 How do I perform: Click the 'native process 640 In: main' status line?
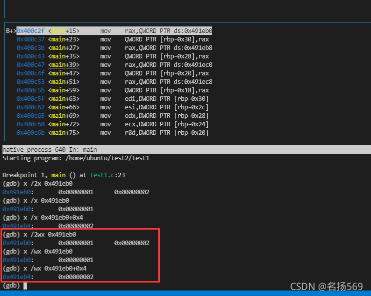[187, 150]
